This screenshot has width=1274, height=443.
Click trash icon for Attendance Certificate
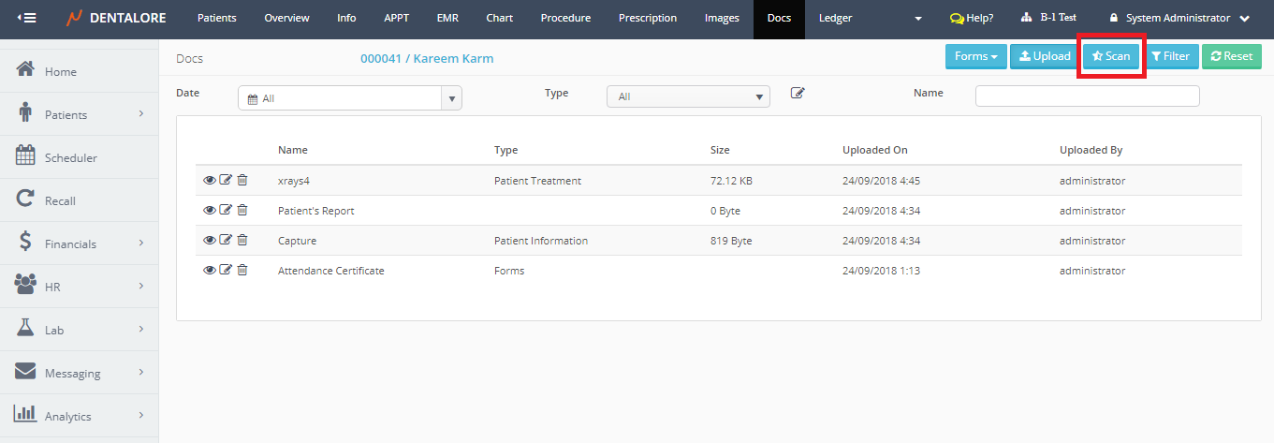coord(242,271)
